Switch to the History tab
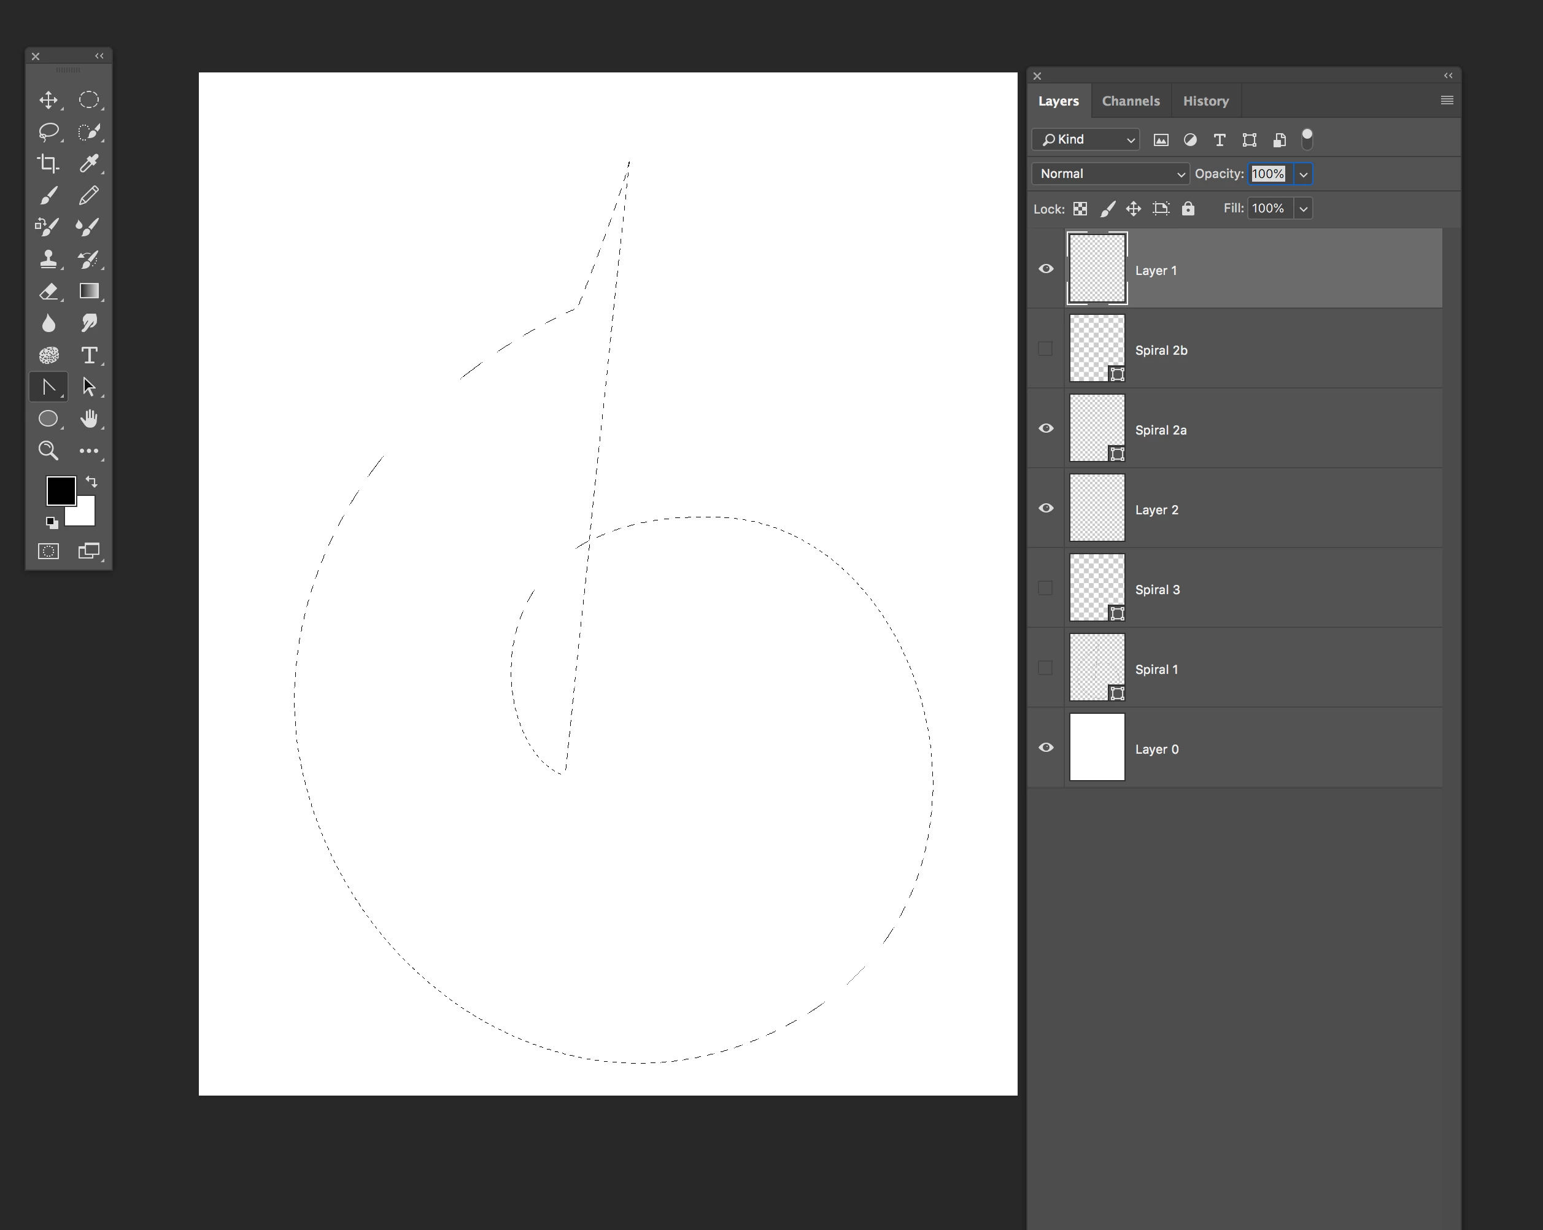Screen dimensions: 1543x1230 (x=1205, y=101)
